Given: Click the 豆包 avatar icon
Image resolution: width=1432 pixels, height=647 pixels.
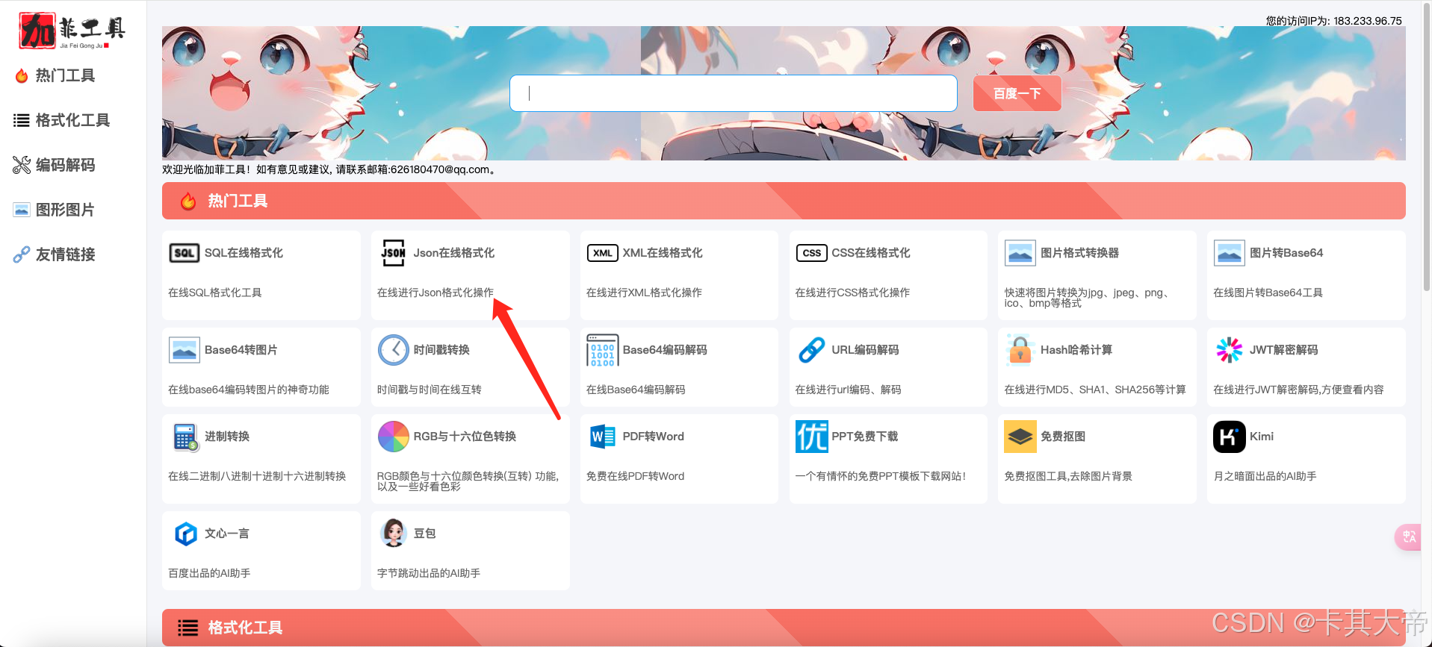Looking at the screenshot, I should 393,534.
